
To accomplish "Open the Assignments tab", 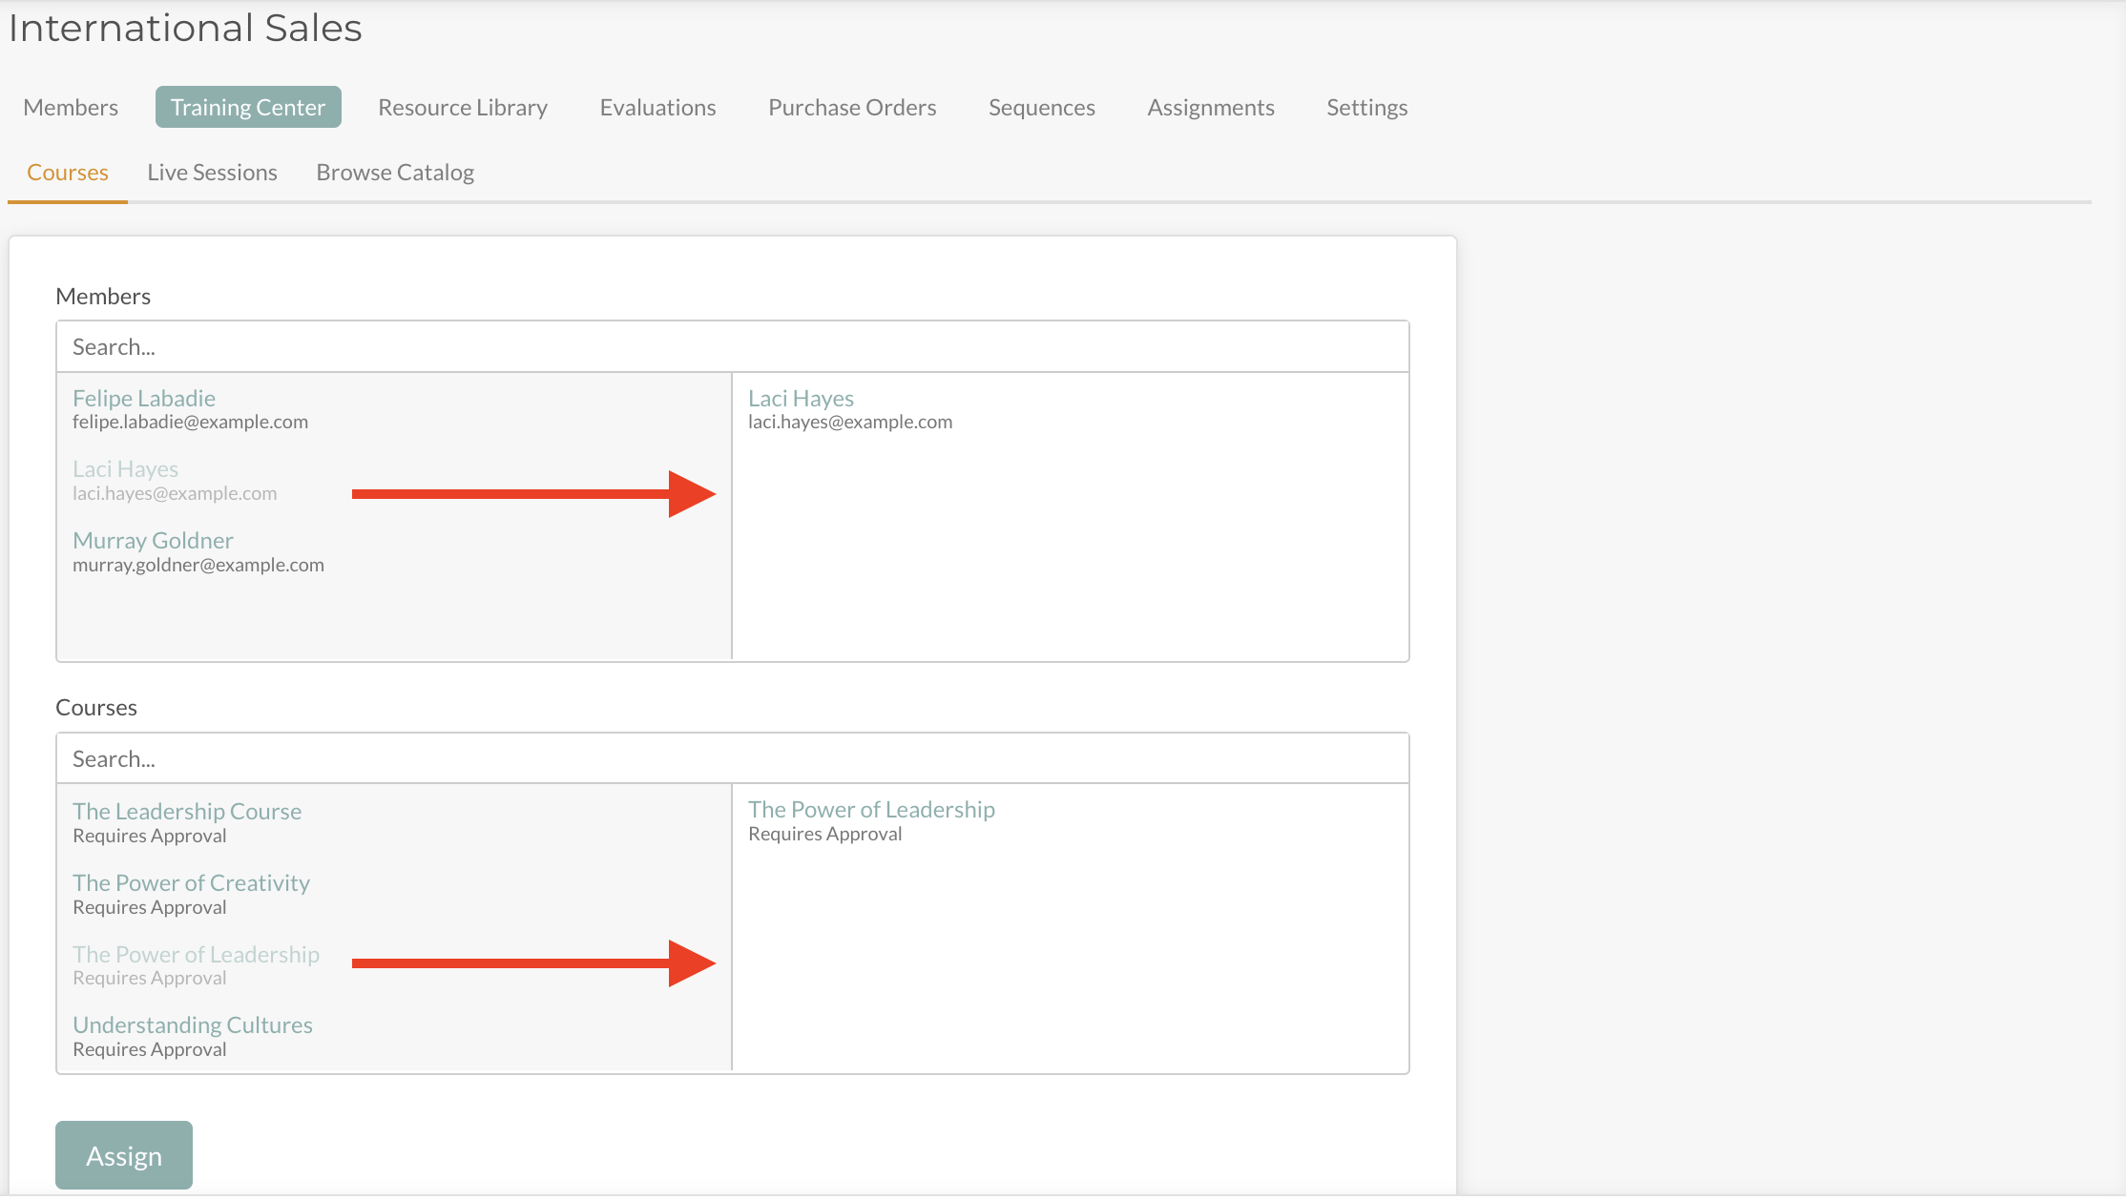I will tap(1210, 108).
